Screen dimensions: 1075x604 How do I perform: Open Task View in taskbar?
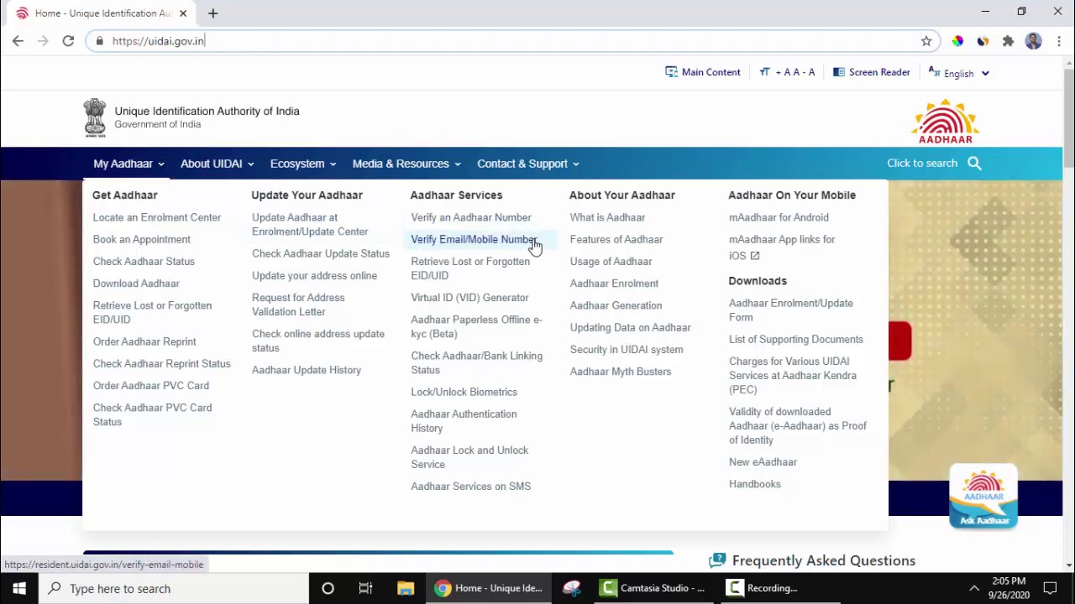click(x=365, y=588)
